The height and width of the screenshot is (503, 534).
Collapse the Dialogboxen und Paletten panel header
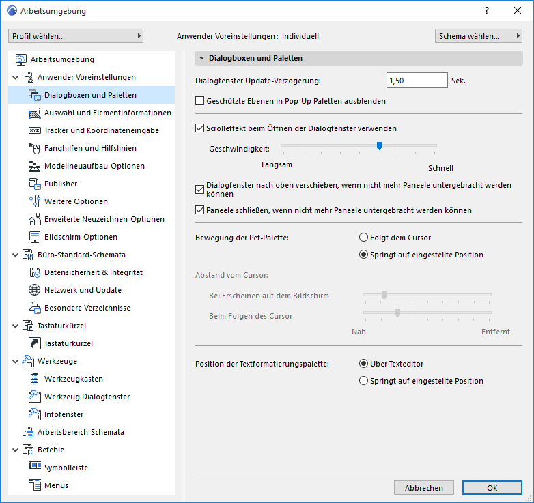tap(359, 58)
